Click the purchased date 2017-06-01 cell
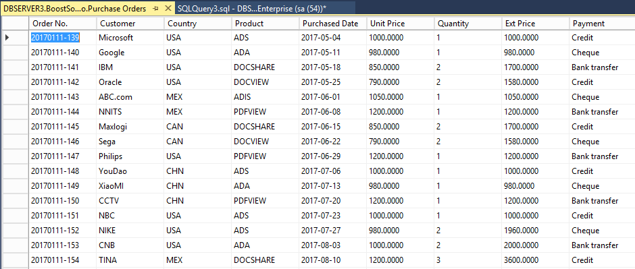Screen dimensions: 635x269 click(x=333, y=97)
